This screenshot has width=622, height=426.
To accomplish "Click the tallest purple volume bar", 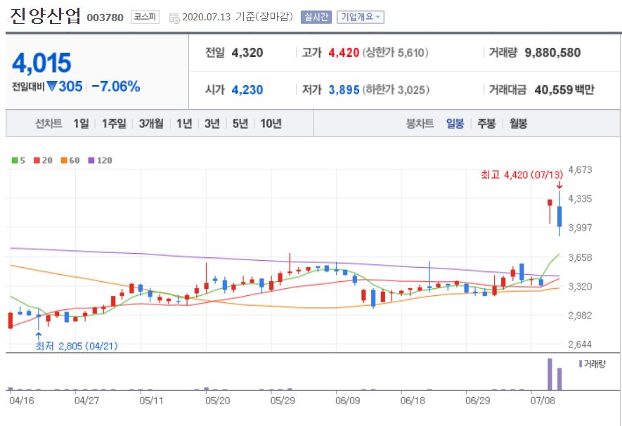I will click(x=550, y=375).
